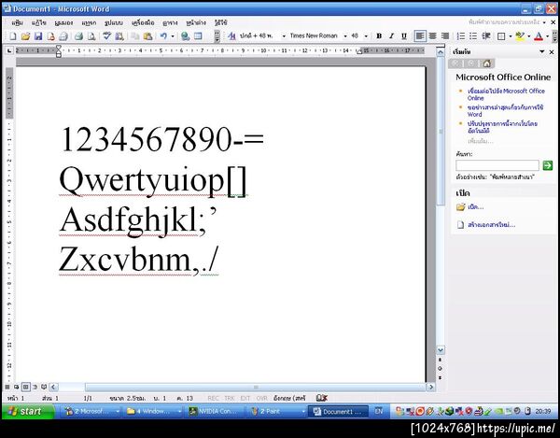Click the third bulleted link in task pane
This screenshot has height=438, width=560.
(x=502, y=127)
